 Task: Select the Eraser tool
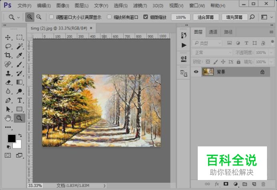click(8, 82)
